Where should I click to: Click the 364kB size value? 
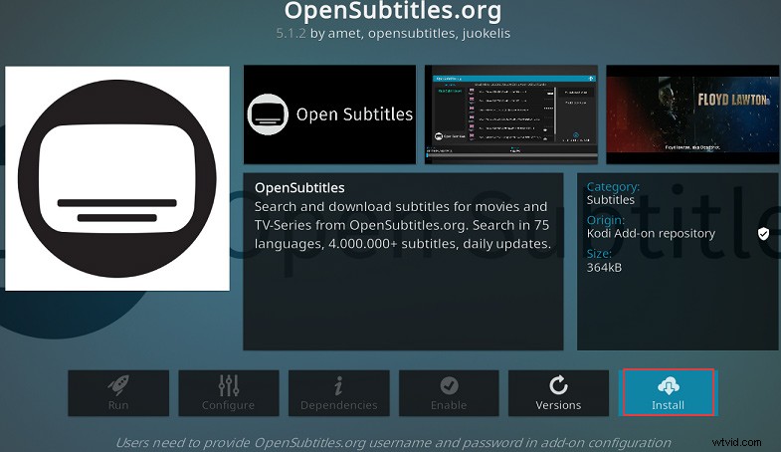tap(604, 268)
